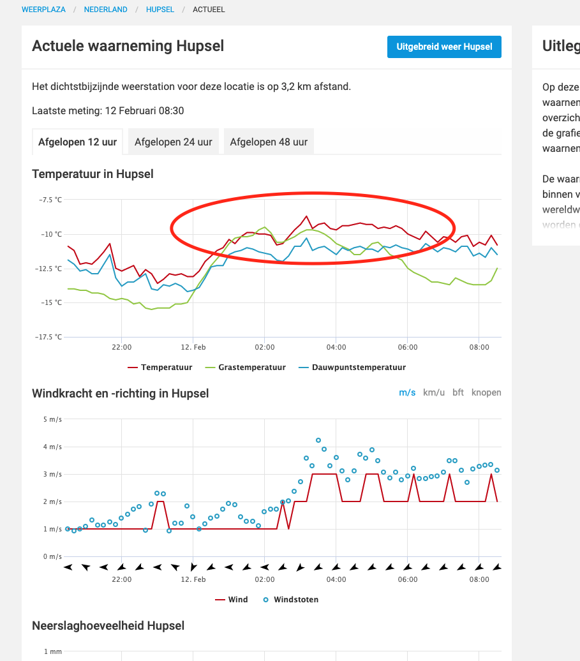
Task: Toggle the Temperatuur series in the legend
Action: click(160, 367)
